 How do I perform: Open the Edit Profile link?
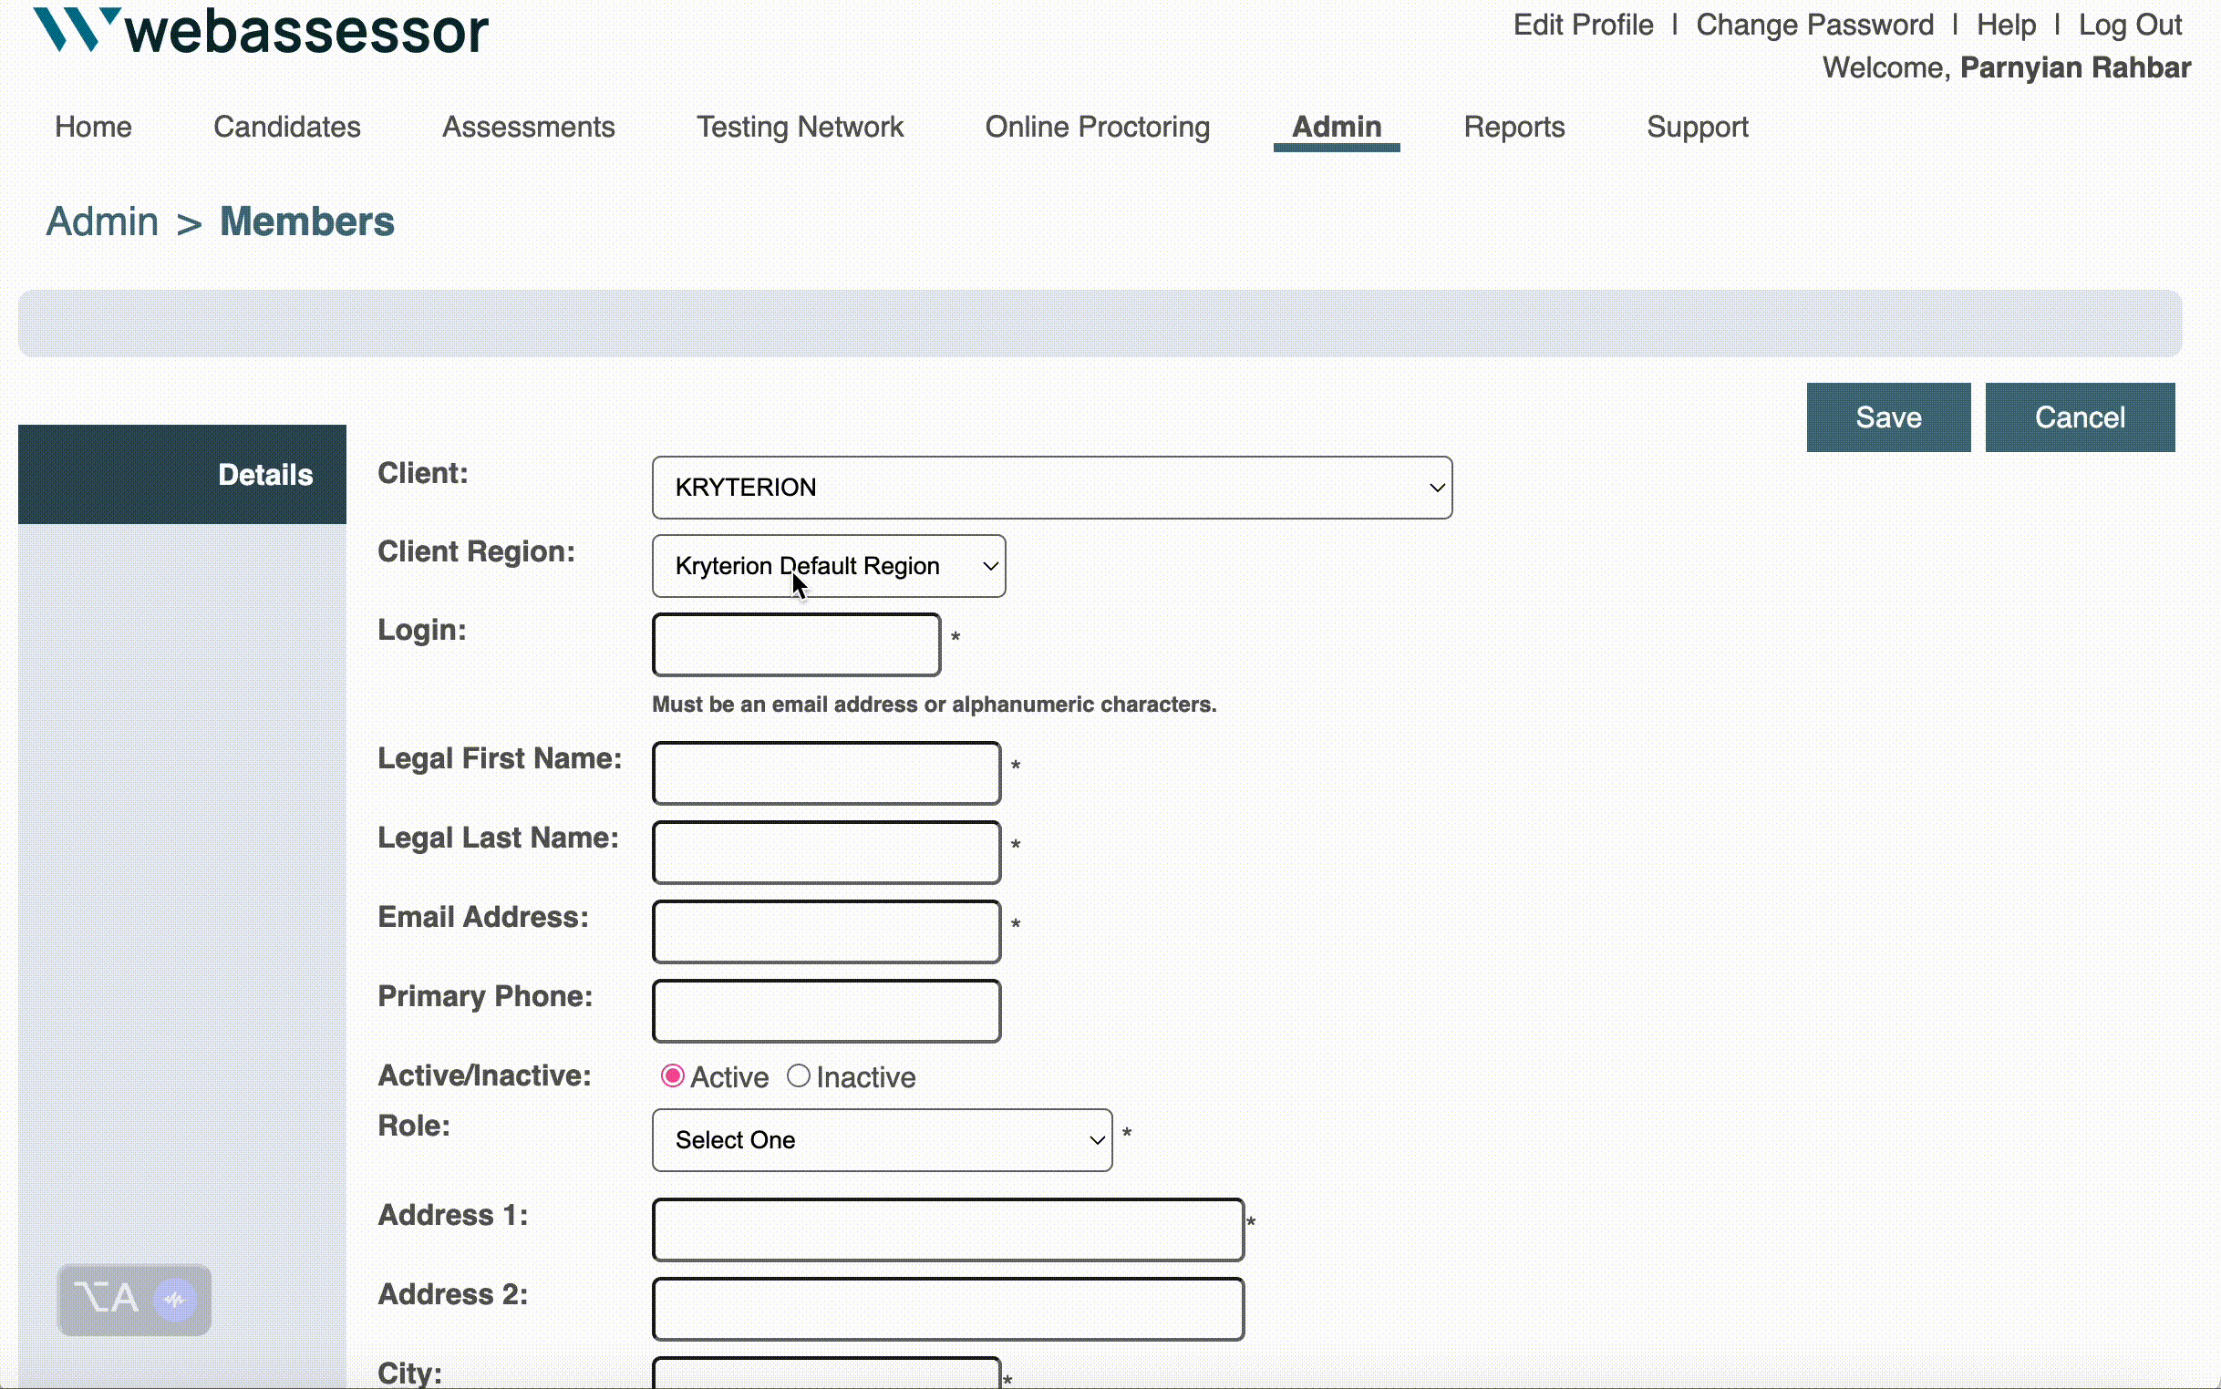(1583, 25)
